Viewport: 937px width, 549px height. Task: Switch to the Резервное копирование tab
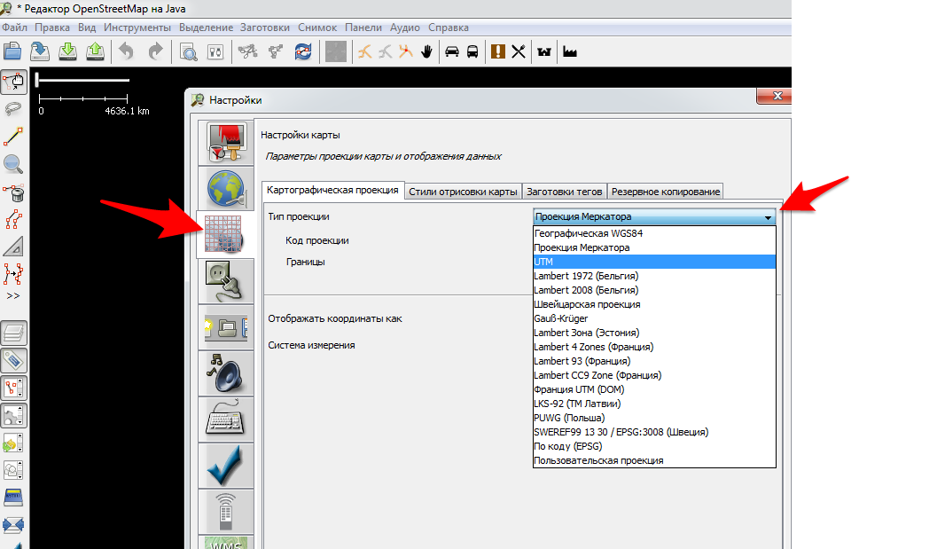[665, 192]
